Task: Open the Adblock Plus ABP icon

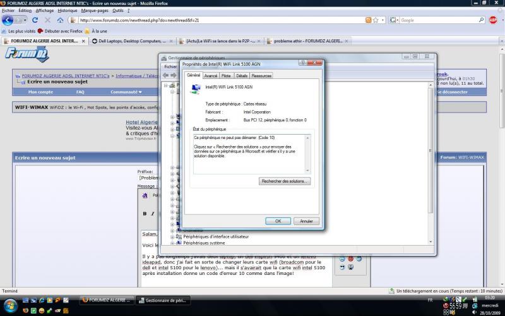Action: pos(493,20)
